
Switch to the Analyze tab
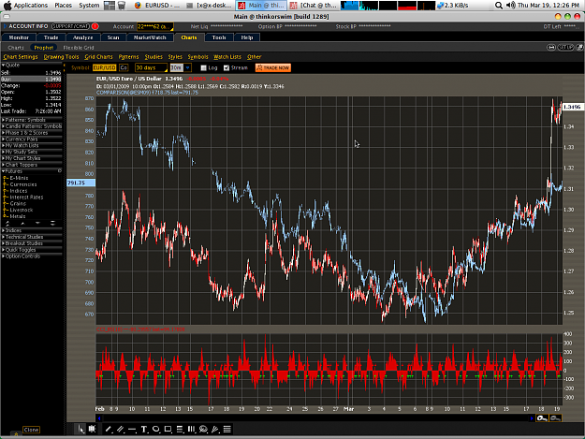pos(82,37)
